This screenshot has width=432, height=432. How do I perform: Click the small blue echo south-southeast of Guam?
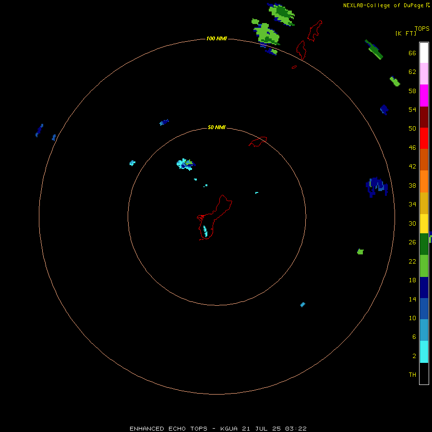pyautogui.click(x=303, y=304)
